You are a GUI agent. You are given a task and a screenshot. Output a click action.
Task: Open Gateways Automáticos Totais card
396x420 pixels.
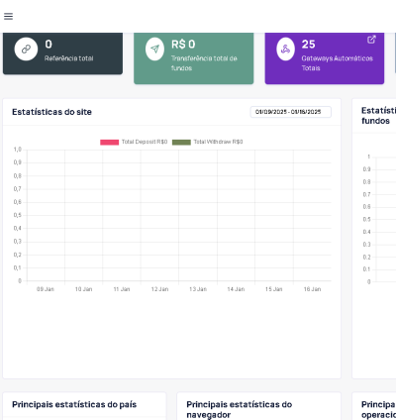pyautogui.click(x=325, y=58)
